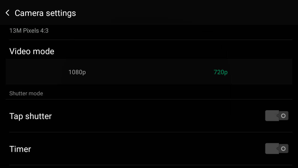
Task: Go back using the header arrow
Action: 7,13
